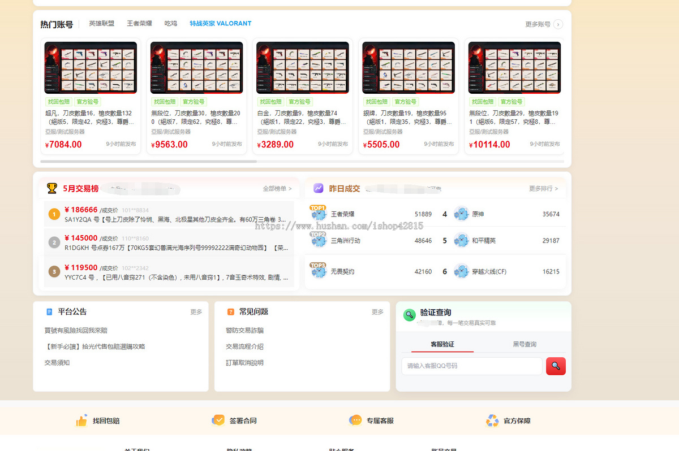
Task: Open the 交易流程介紹 FAQ
Action: tap(244, 346)
